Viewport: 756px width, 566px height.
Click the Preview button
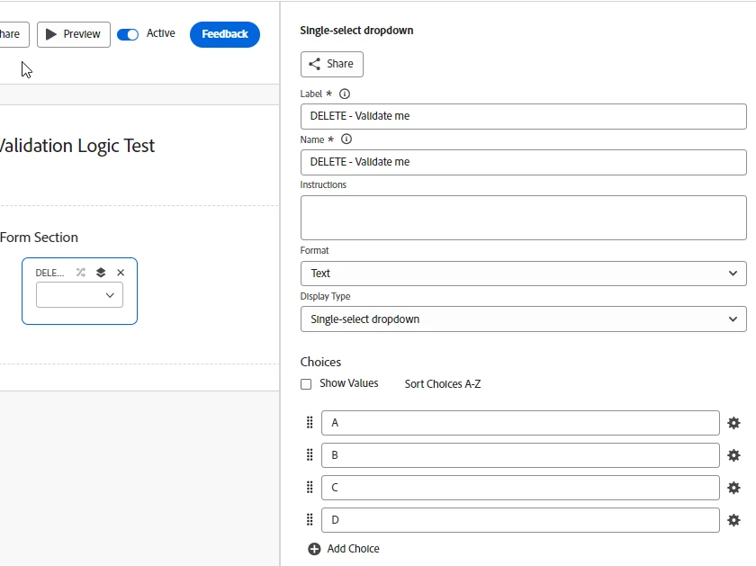pyautogui.click(x=74, y=34)
